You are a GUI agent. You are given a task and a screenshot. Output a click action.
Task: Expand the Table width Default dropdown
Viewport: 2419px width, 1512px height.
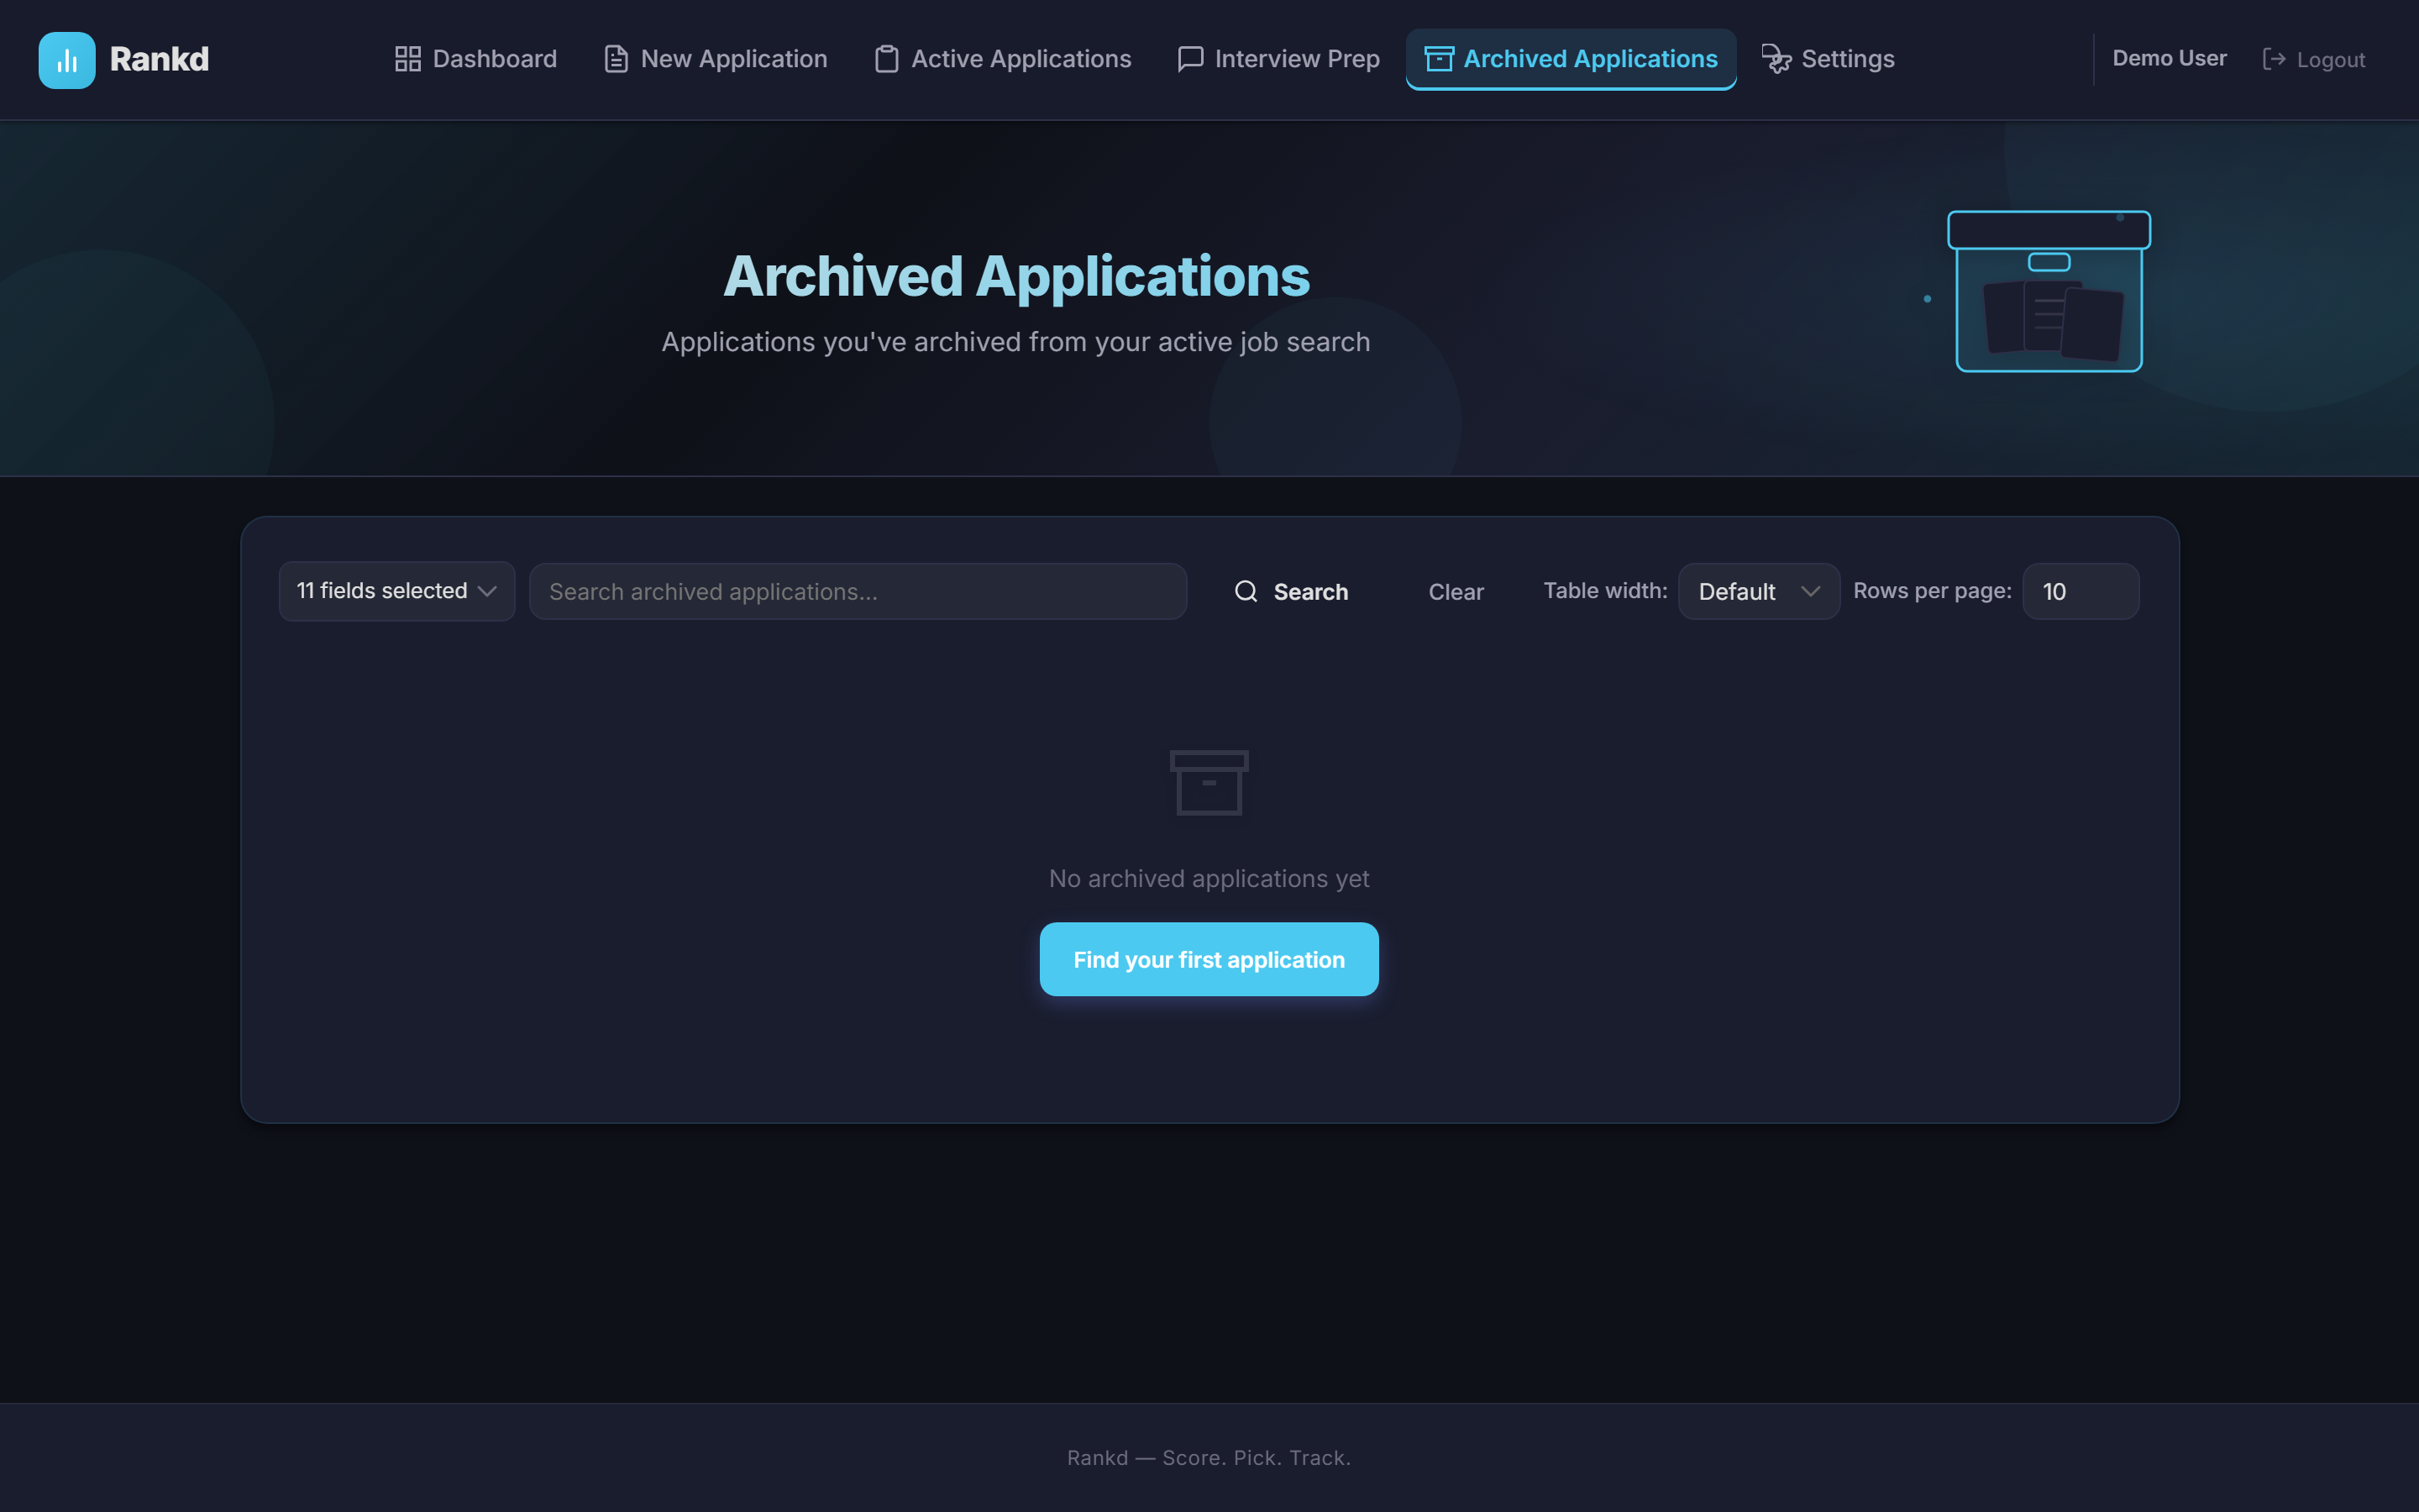point(1757,591)
